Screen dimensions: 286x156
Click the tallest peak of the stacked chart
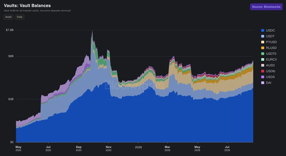point(92,31)
